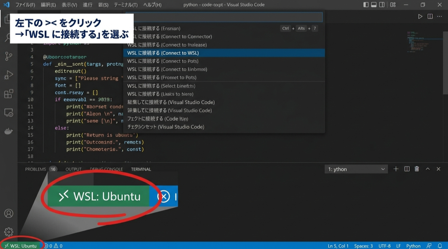448x249 pixels.
Task: Run the Python file with play icon
Action: (420, 16)
